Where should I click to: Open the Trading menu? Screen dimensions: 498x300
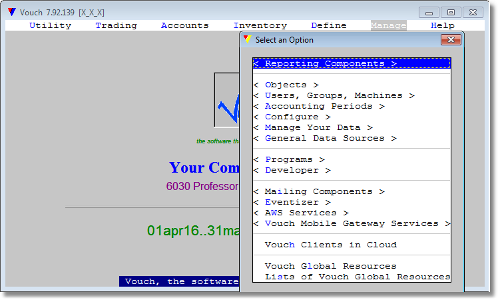[116, 25]
